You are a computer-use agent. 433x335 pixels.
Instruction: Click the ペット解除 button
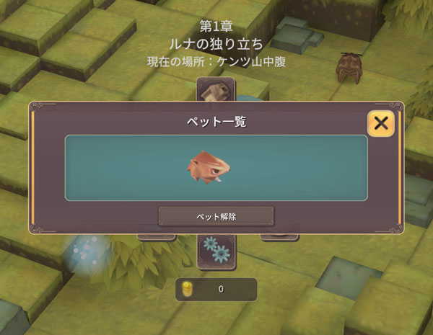pyautogui.click(x=216, y=217)
